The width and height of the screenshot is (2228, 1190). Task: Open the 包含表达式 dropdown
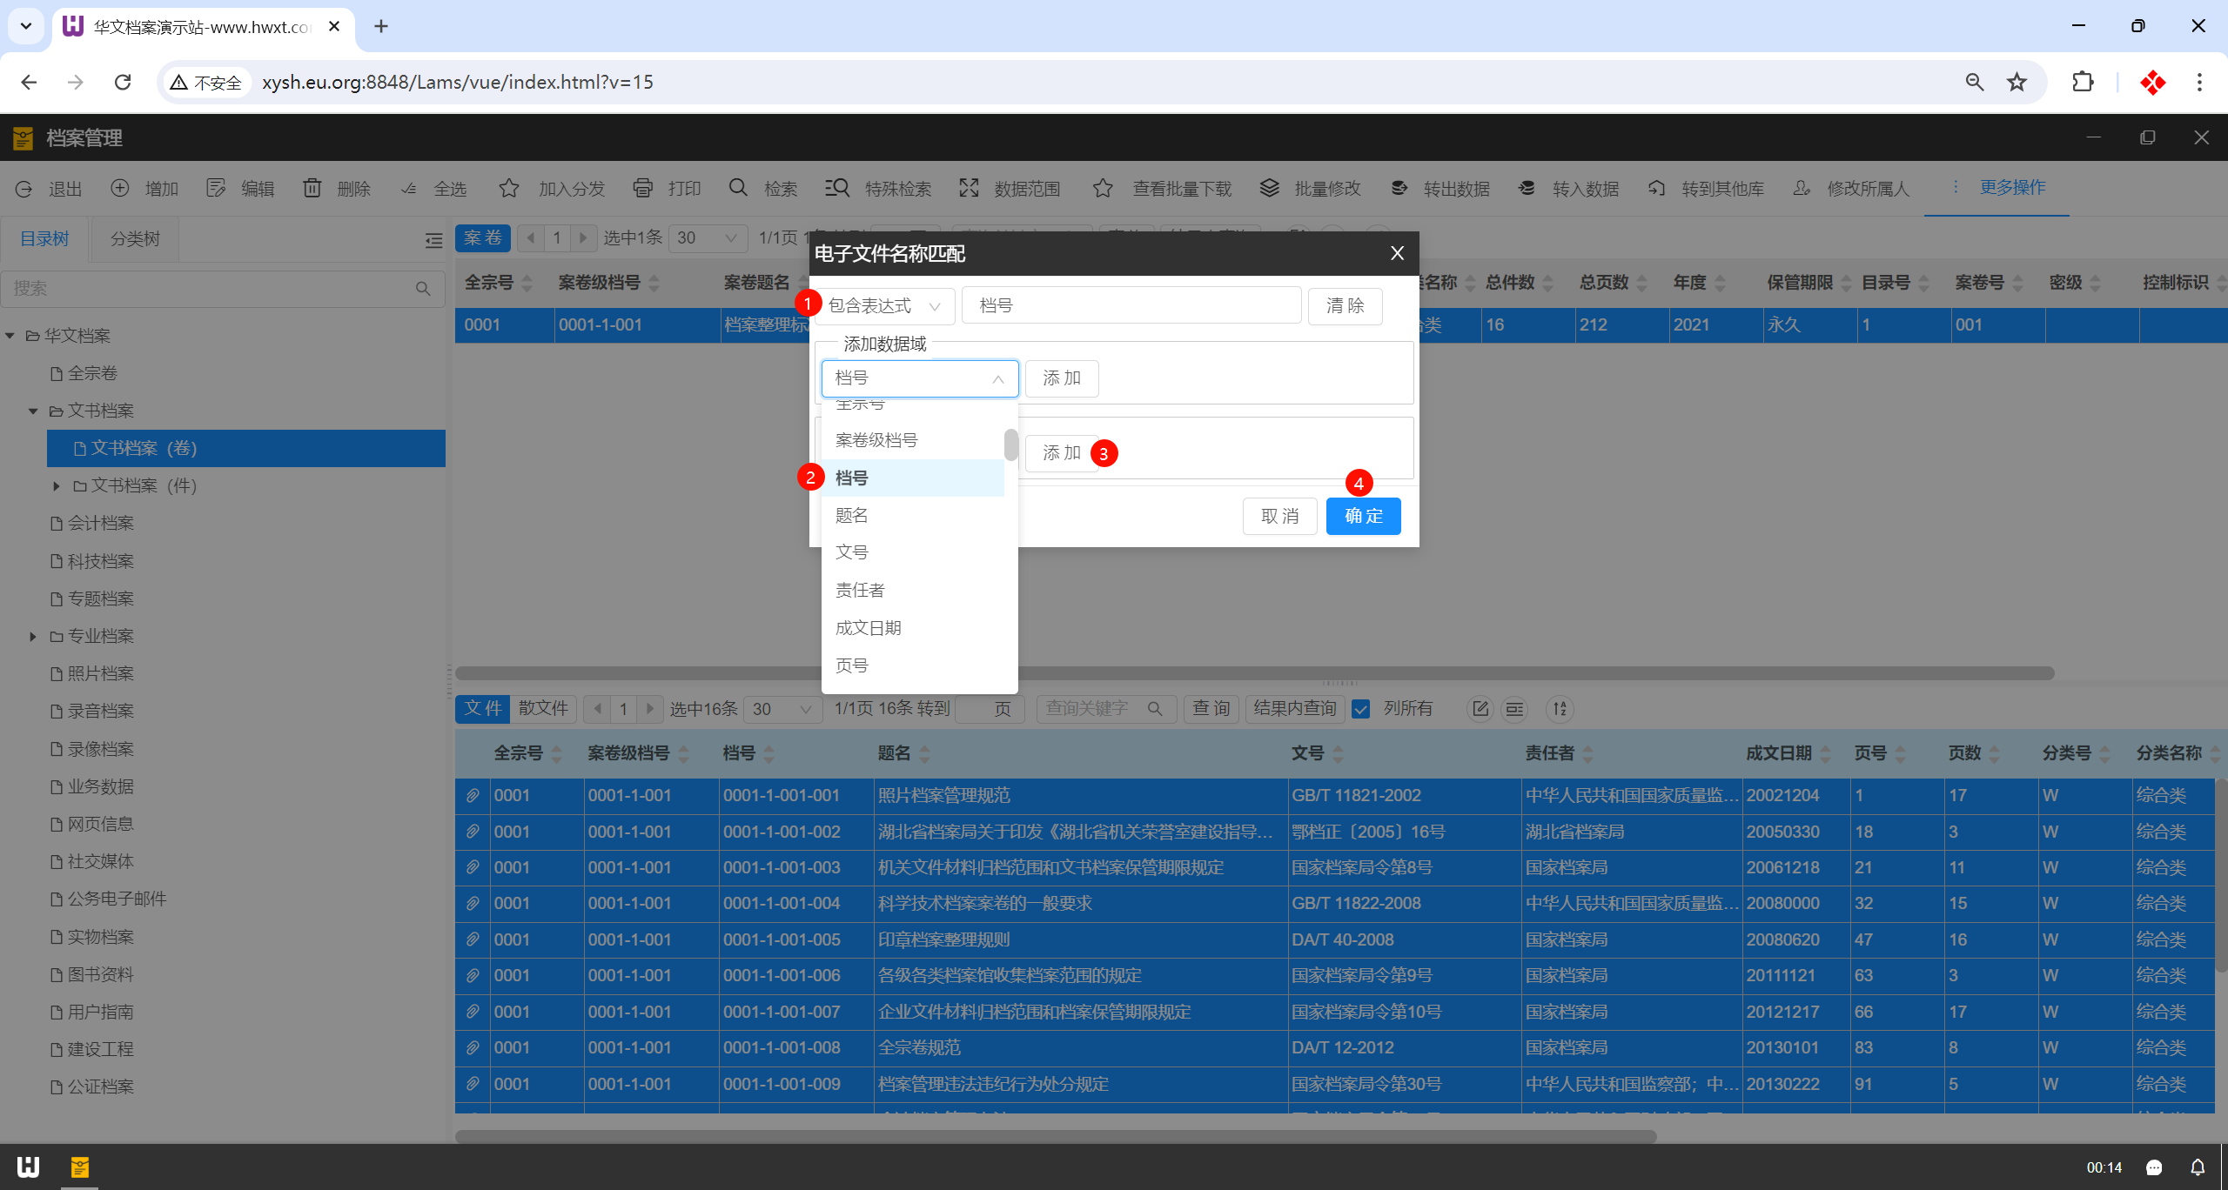(883, 305)
